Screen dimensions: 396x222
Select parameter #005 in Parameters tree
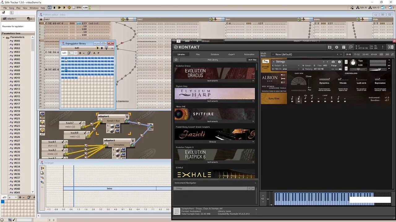point(17,59)
